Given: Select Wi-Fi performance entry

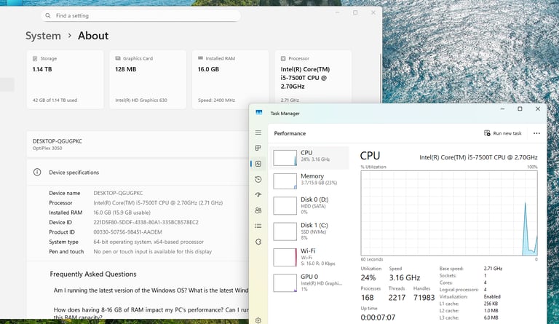Looking at the screenshot, I should pyautogui.click(x=309, y=257).
